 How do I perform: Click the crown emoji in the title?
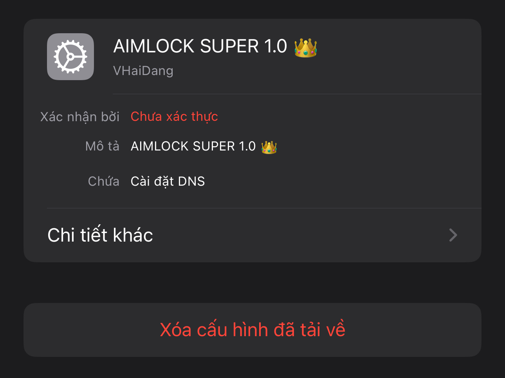306,48
